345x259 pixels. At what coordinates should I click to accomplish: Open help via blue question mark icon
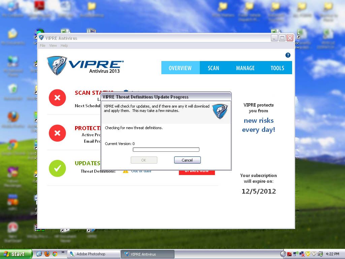click(x=288, y=55)
